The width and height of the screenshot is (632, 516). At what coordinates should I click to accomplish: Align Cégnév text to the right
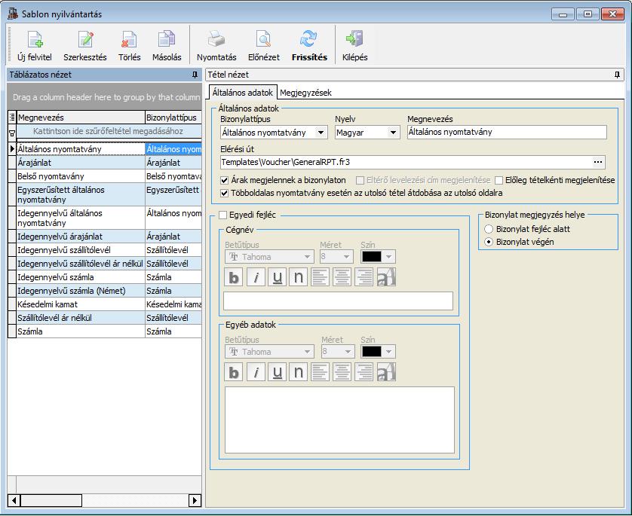pyautogui.click(x=364, y=277)
